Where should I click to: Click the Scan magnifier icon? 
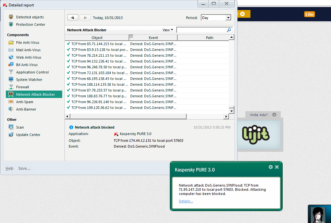(11, 127)
